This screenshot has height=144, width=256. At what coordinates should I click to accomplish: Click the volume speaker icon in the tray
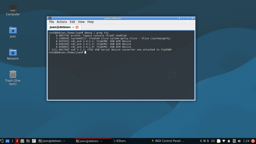pyautogui.click(x=239, y=141)
